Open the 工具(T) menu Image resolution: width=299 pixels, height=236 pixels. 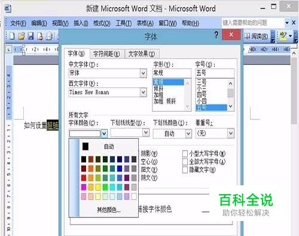coord(124,23)
